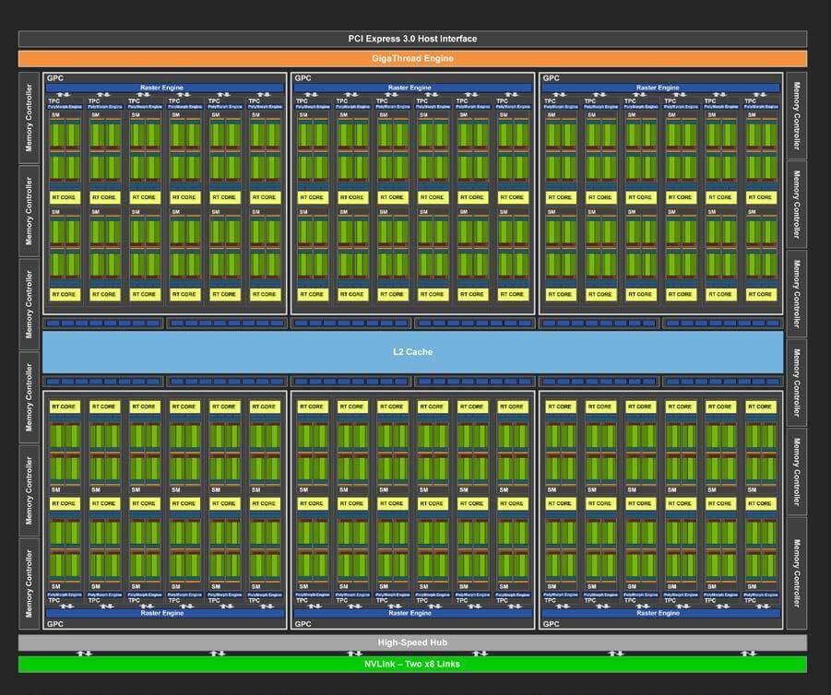Click the PCI Express 3.0 Host Interface bar
The image size is (831, 695).
click(x=412, y=39)
